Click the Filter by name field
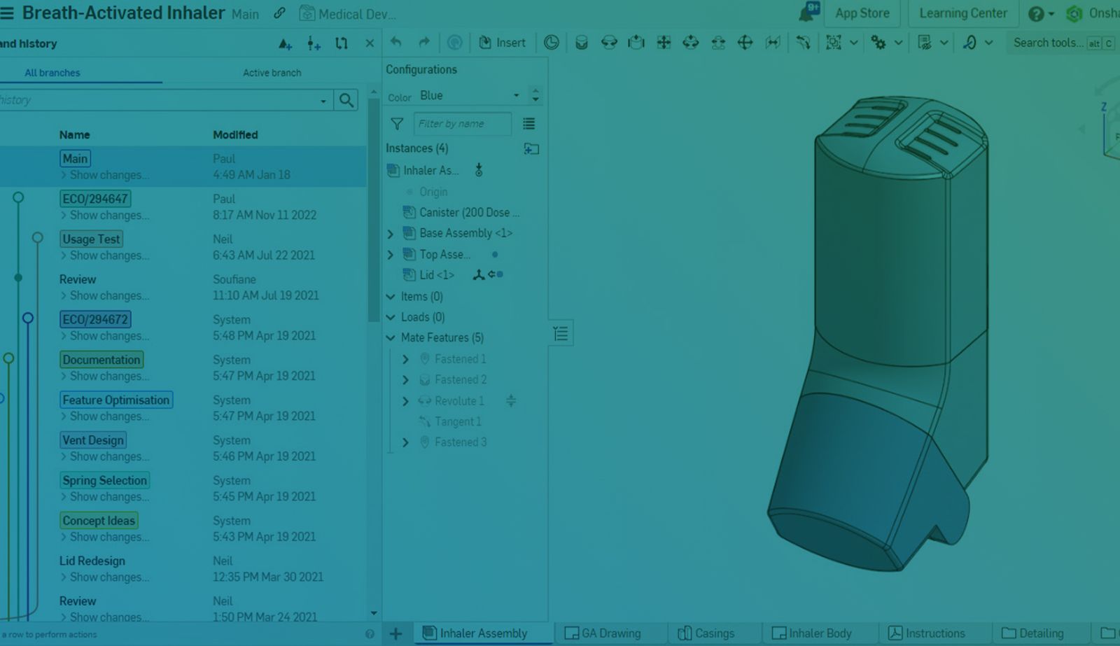1120x646 pixels. (x=462, y=124)
